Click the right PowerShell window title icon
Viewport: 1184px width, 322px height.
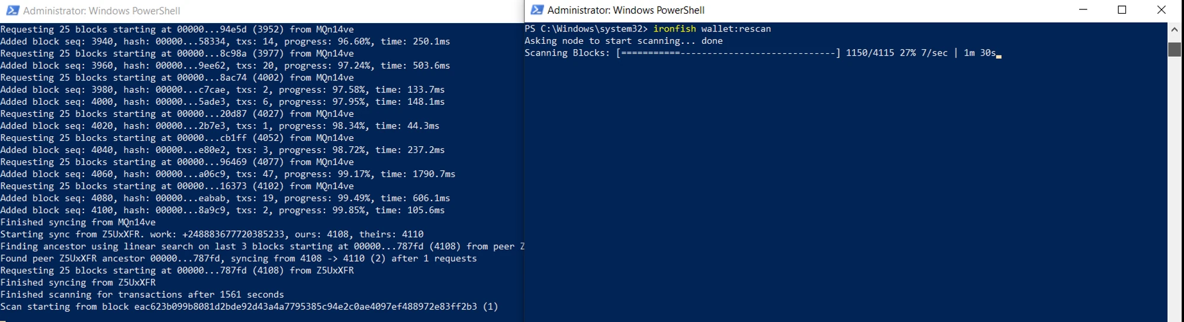point(537,10)
